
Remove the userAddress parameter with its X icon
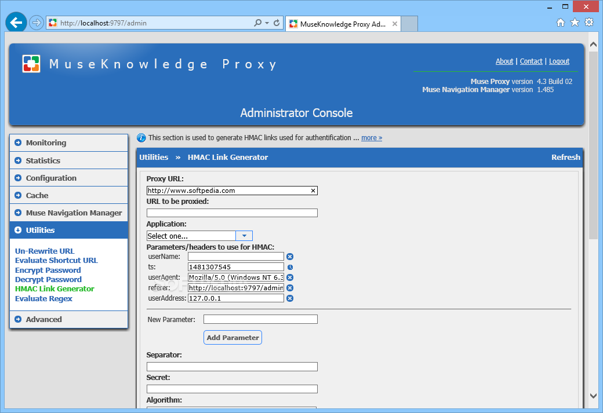pos(290,298)
